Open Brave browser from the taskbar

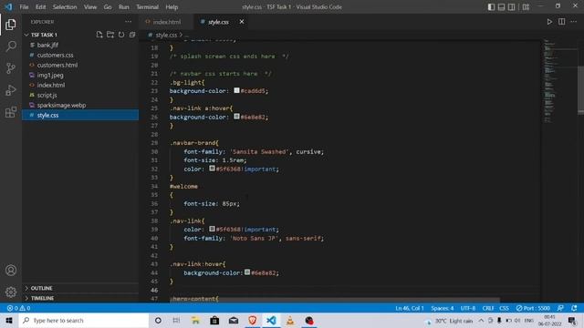pyautogui.click(x=252, y=320)
